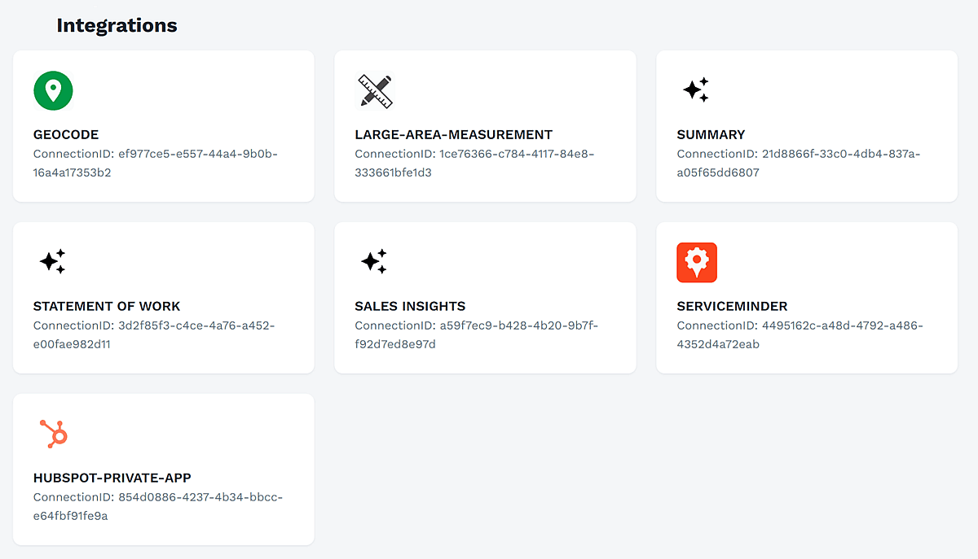The height and width of the screenshot is (559, 978).
Task: Click the sparkle icon above Statement of Work
Action: point(52,262)
